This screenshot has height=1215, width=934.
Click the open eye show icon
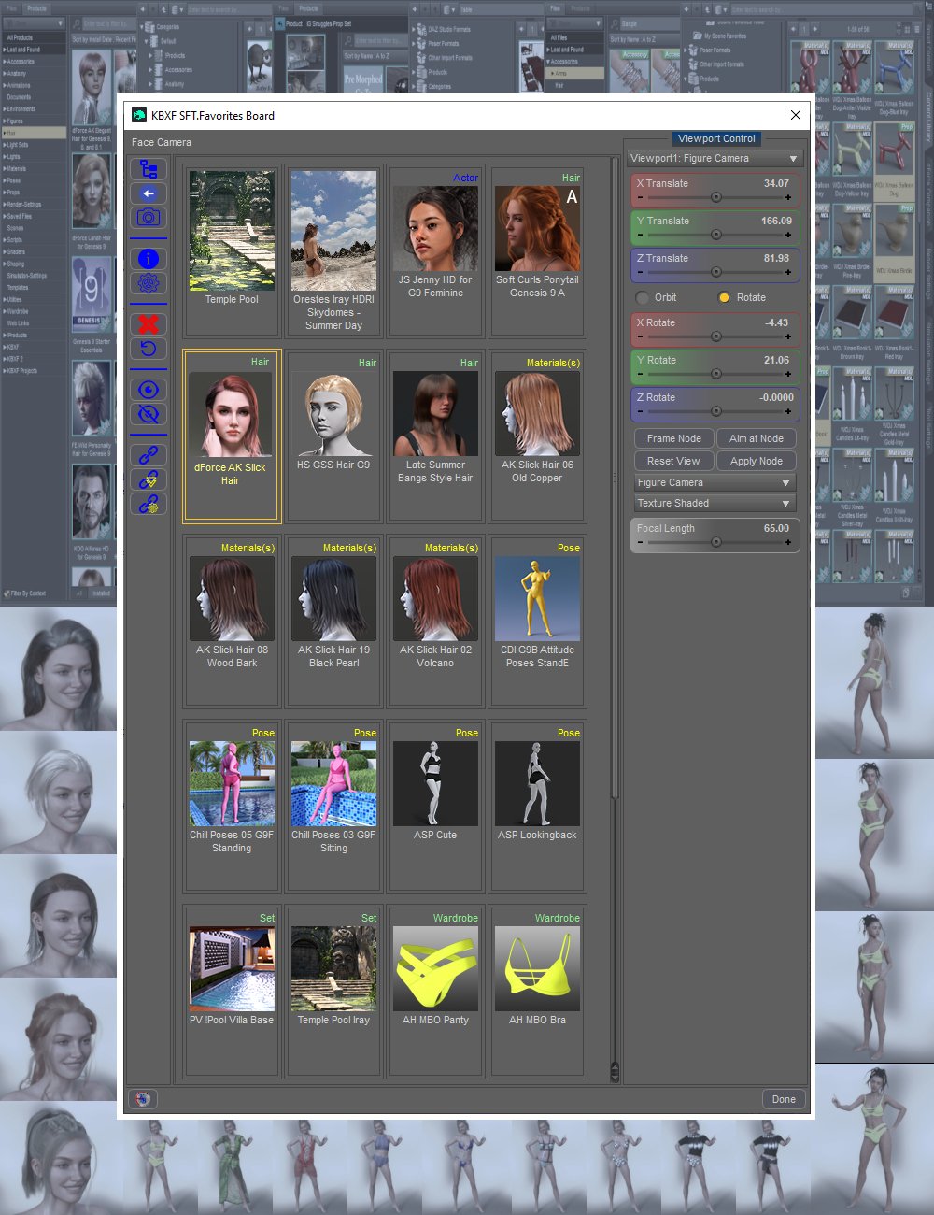(x=149, y=390)
